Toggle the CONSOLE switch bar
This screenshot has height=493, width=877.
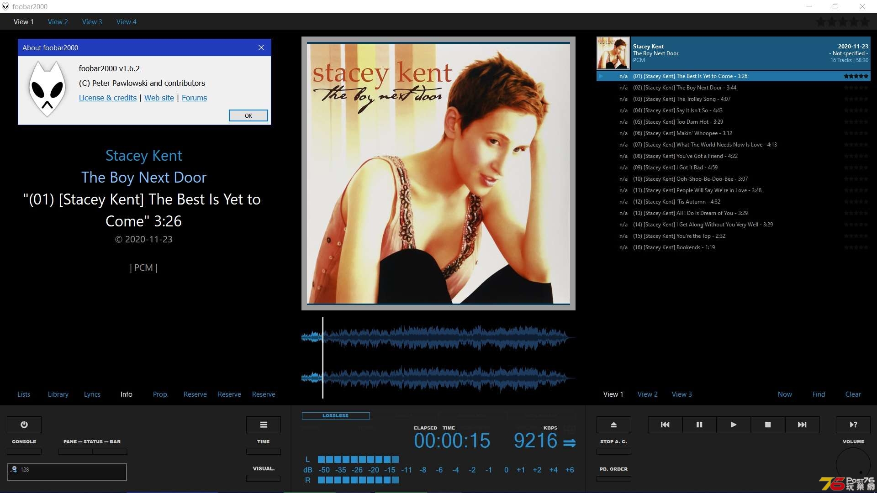pyautogui.click(x=24, y=451)
